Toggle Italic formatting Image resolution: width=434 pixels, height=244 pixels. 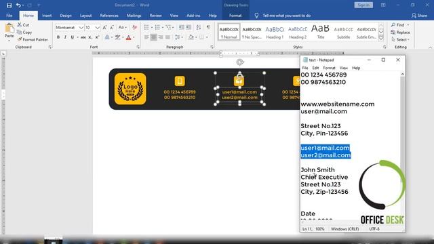click(x=65, y=37)
